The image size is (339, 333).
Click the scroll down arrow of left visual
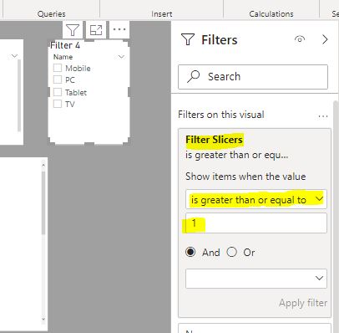tap(43, 320)
